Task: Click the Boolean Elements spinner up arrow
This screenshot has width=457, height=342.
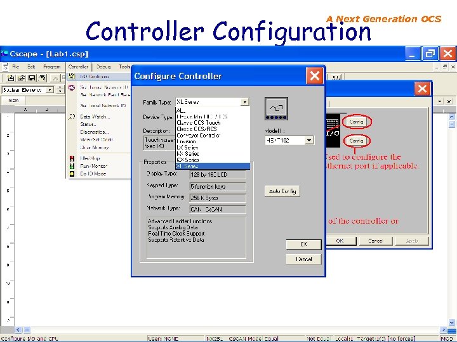Action: coord(60,88)
